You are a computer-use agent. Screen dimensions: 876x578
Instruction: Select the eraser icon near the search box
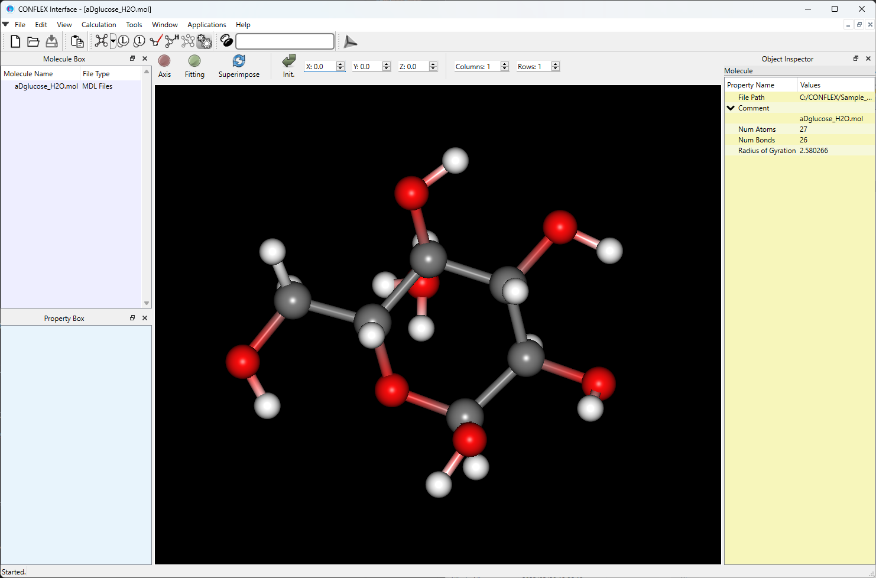(226, 41)
